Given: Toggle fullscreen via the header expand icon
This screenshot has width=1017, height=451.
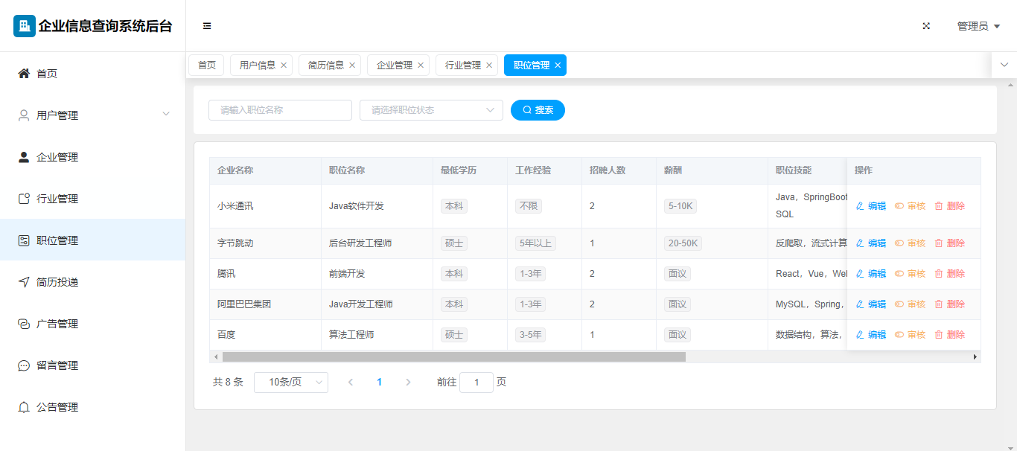Looking at the screenshot, I should [x=926, y=26].
